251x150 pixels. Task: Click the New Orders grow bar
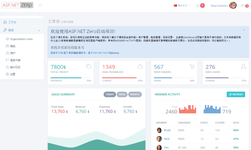click(174, 78)
